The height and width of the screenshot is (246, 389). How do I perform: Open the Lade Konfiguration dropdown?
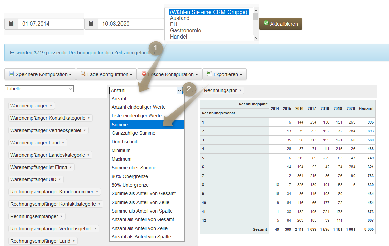(106, 74)
